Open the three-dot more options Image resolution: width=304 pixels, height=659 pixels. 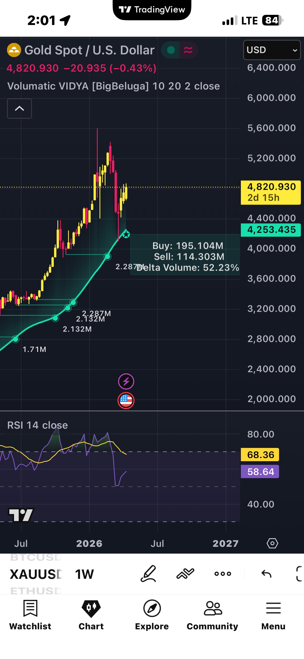click(x=223, y=574)
